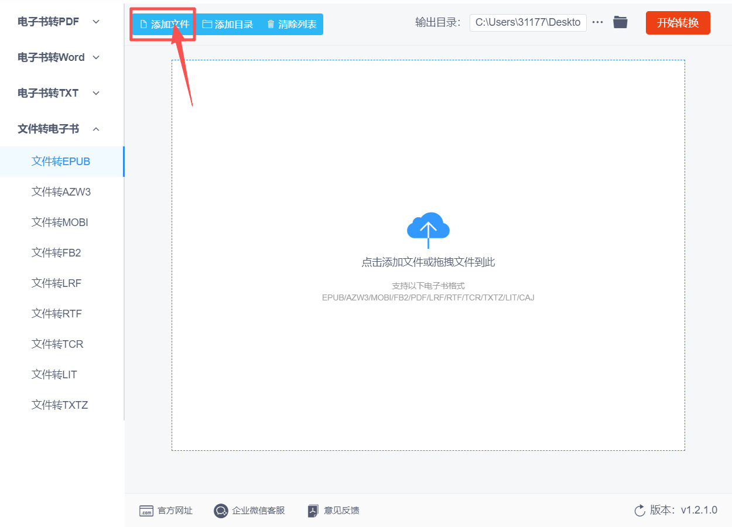Expand the 电子书转TXT chevron
Screen dimensions: 732x527
97,93
